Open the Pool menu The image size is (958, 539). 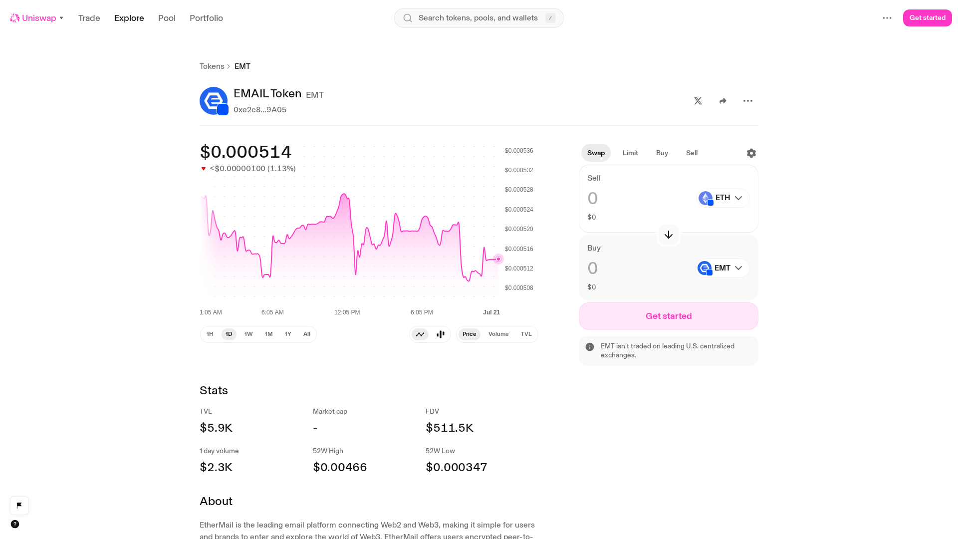(167, 18)
